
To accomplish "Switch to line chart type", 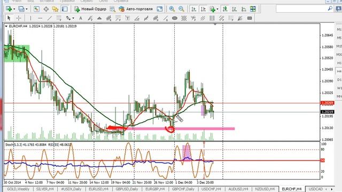I will (x=244, y=9).
